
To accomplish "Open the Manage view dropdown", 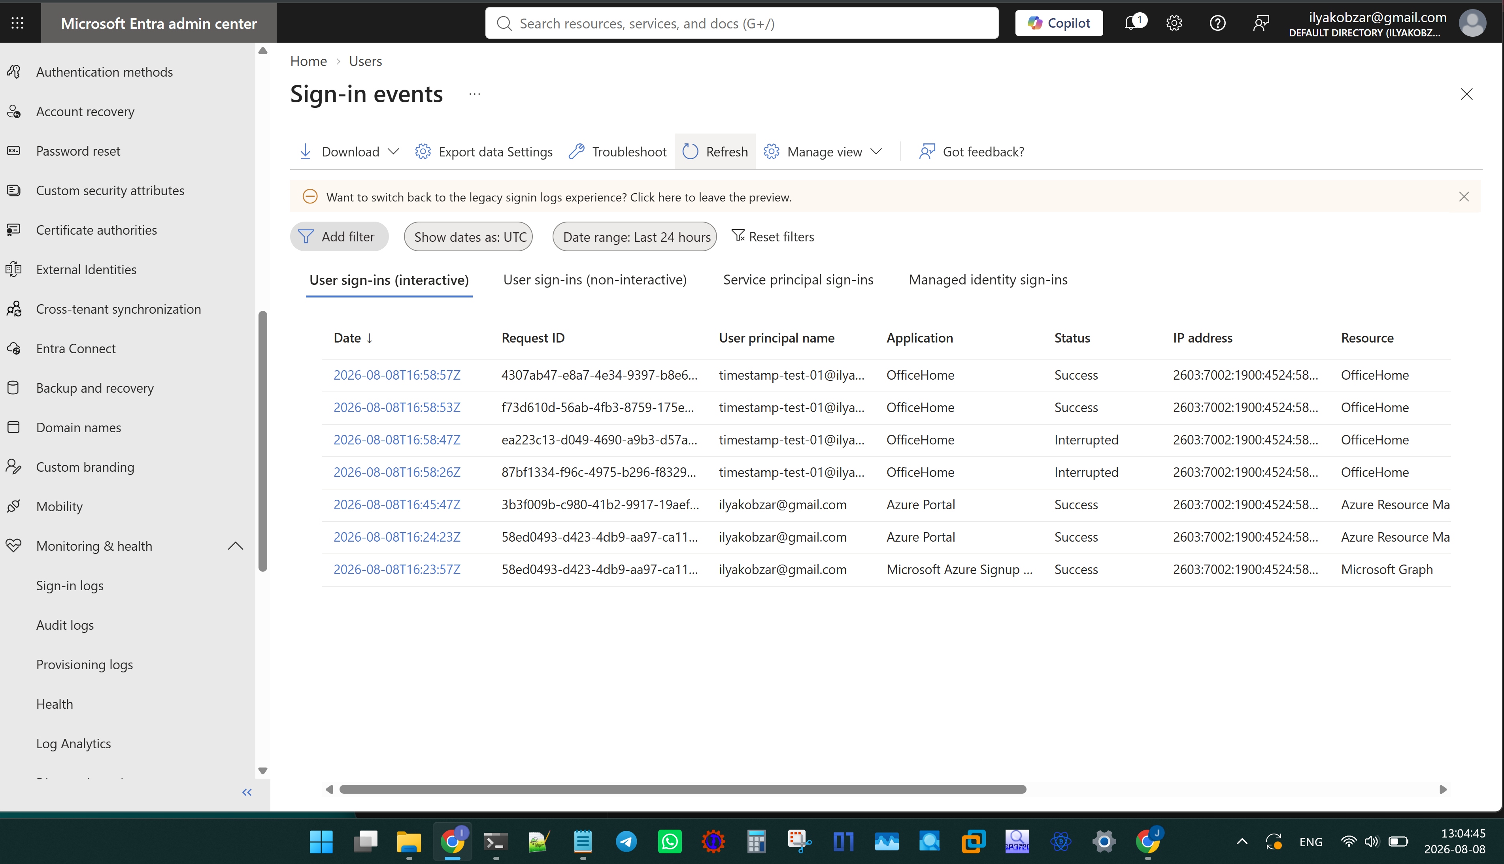I will (x=823, y=152).
